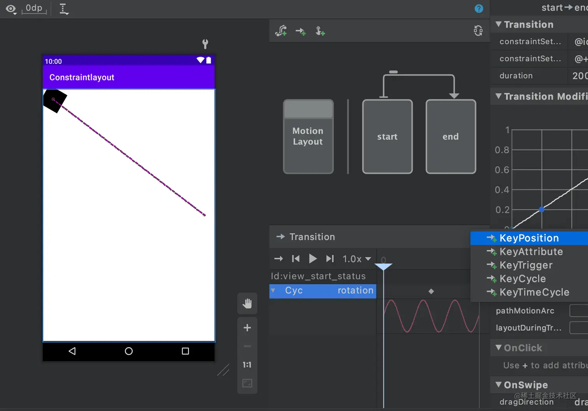Screen dimensions: 588x411
Task: Click the phone preview home button
Action: tap(129, 351)
